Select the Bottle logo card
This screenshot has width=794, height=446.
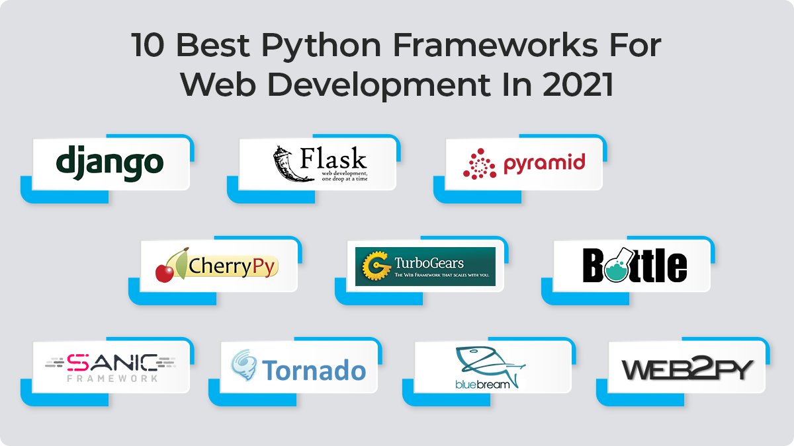[632, 266]
